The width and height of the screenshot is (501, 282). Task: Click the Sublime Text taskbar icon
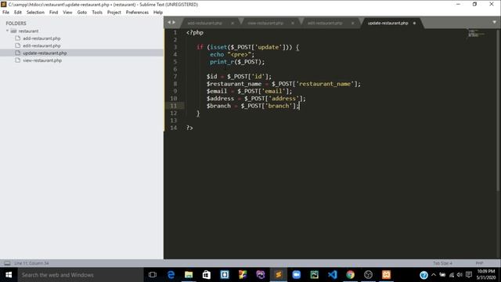[x=279, y=275]
